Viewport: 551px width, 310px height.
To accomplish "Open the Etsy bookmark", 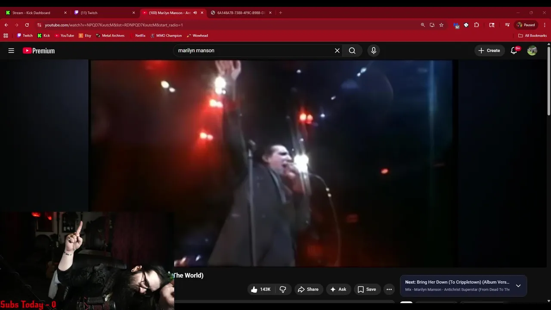I will coord(85,36).
